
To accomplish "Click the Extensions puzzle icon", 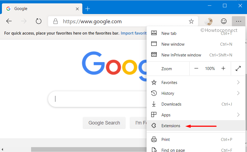I will click(x=154, y=126).
